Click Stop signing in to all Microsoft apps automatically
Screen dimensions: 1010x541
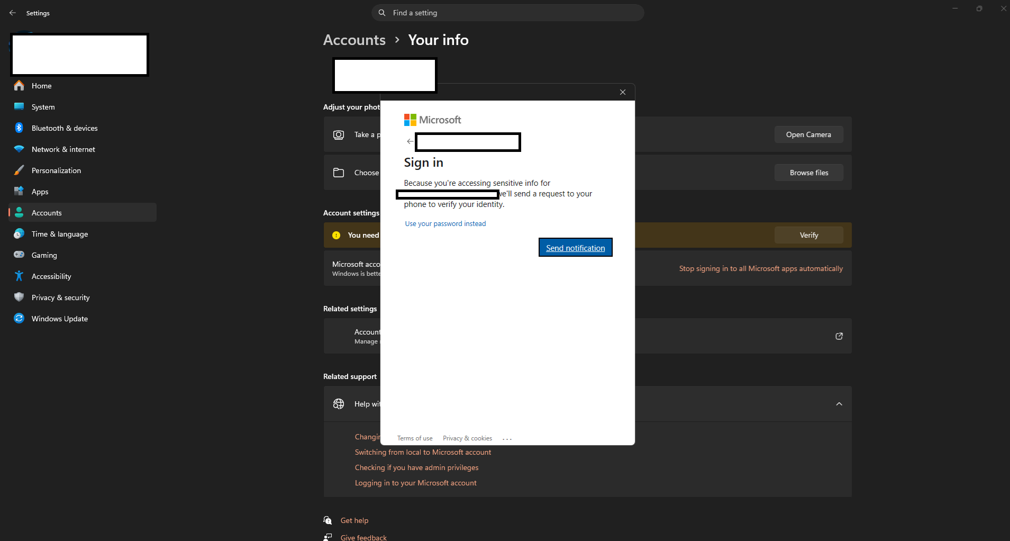[x=761, y=269]
